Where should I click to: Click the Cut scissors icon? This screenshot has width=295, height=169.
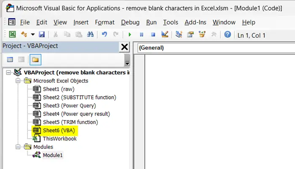tap(55, 35)
